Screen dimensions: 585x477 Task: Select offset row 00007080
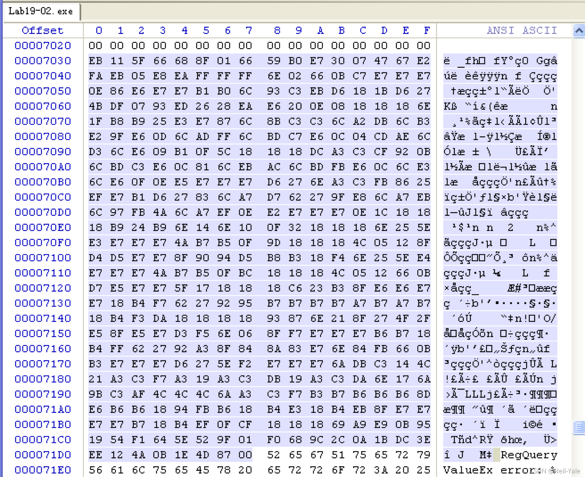43,136
